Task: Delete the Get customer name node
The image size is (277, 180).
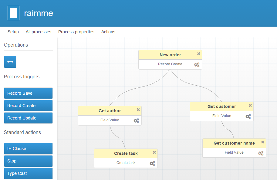Action: tap(263, 142)
